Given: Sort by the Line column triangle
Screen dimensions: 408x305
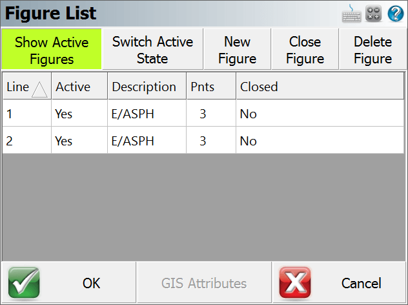Looking at the screenshot, I should [x=39, y=89].
